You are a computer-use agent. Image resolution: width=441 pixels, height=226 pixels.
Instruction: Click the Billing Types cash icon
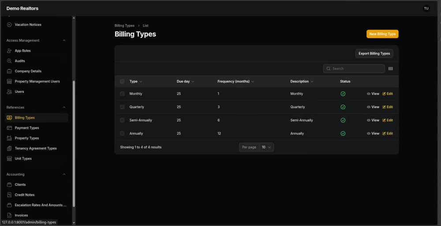pos(9,118)
